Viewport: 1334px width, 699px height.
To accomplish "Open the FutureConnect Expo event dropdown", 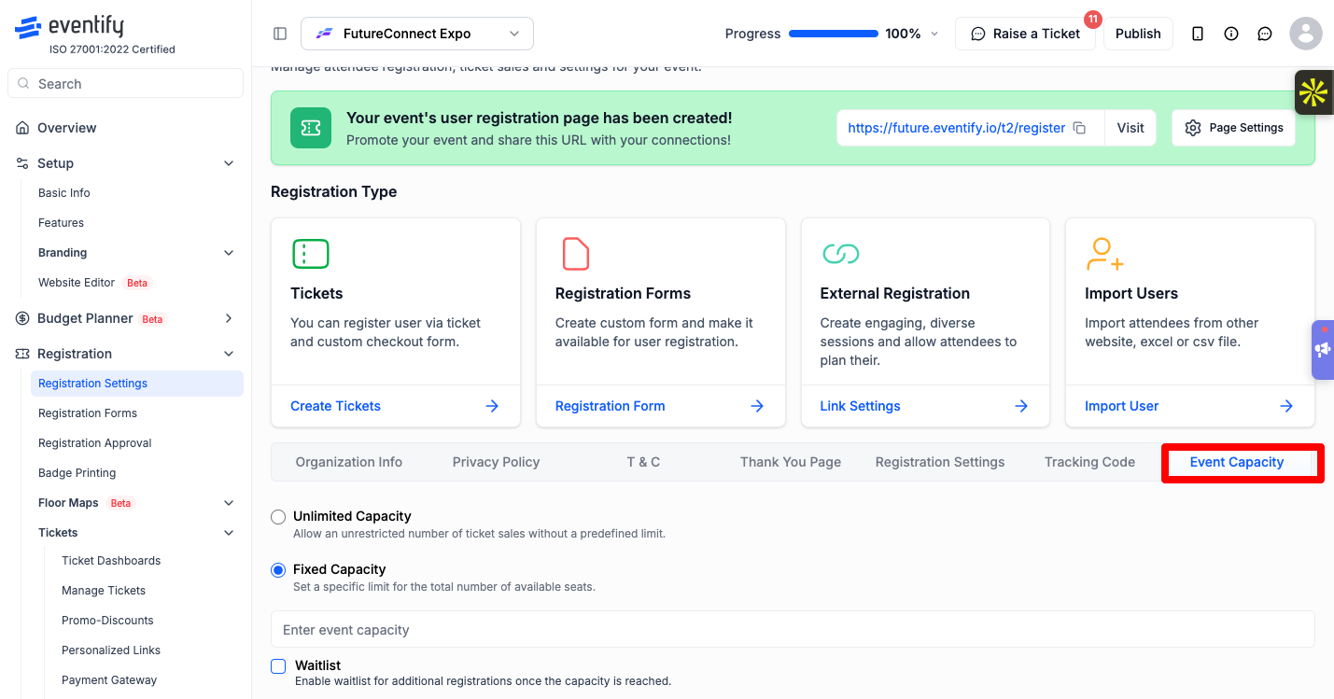I will point(417,34).
